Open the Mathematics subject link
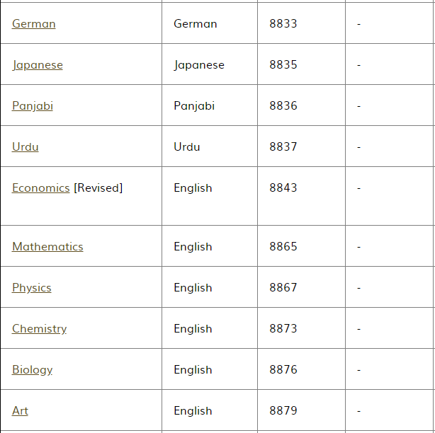 [47, 246]
